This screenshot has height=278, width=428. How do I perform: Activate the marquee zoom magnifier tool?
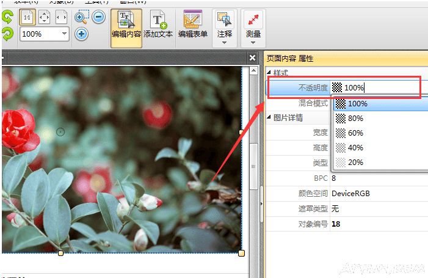(x=82, y=17)
